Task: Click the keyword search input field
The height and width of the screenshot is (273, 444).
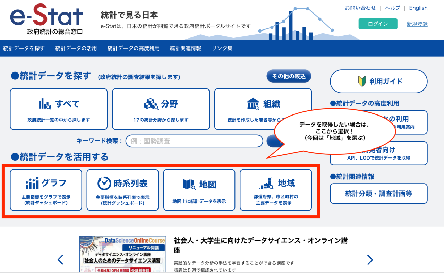Action: click(x=194, y=141)
